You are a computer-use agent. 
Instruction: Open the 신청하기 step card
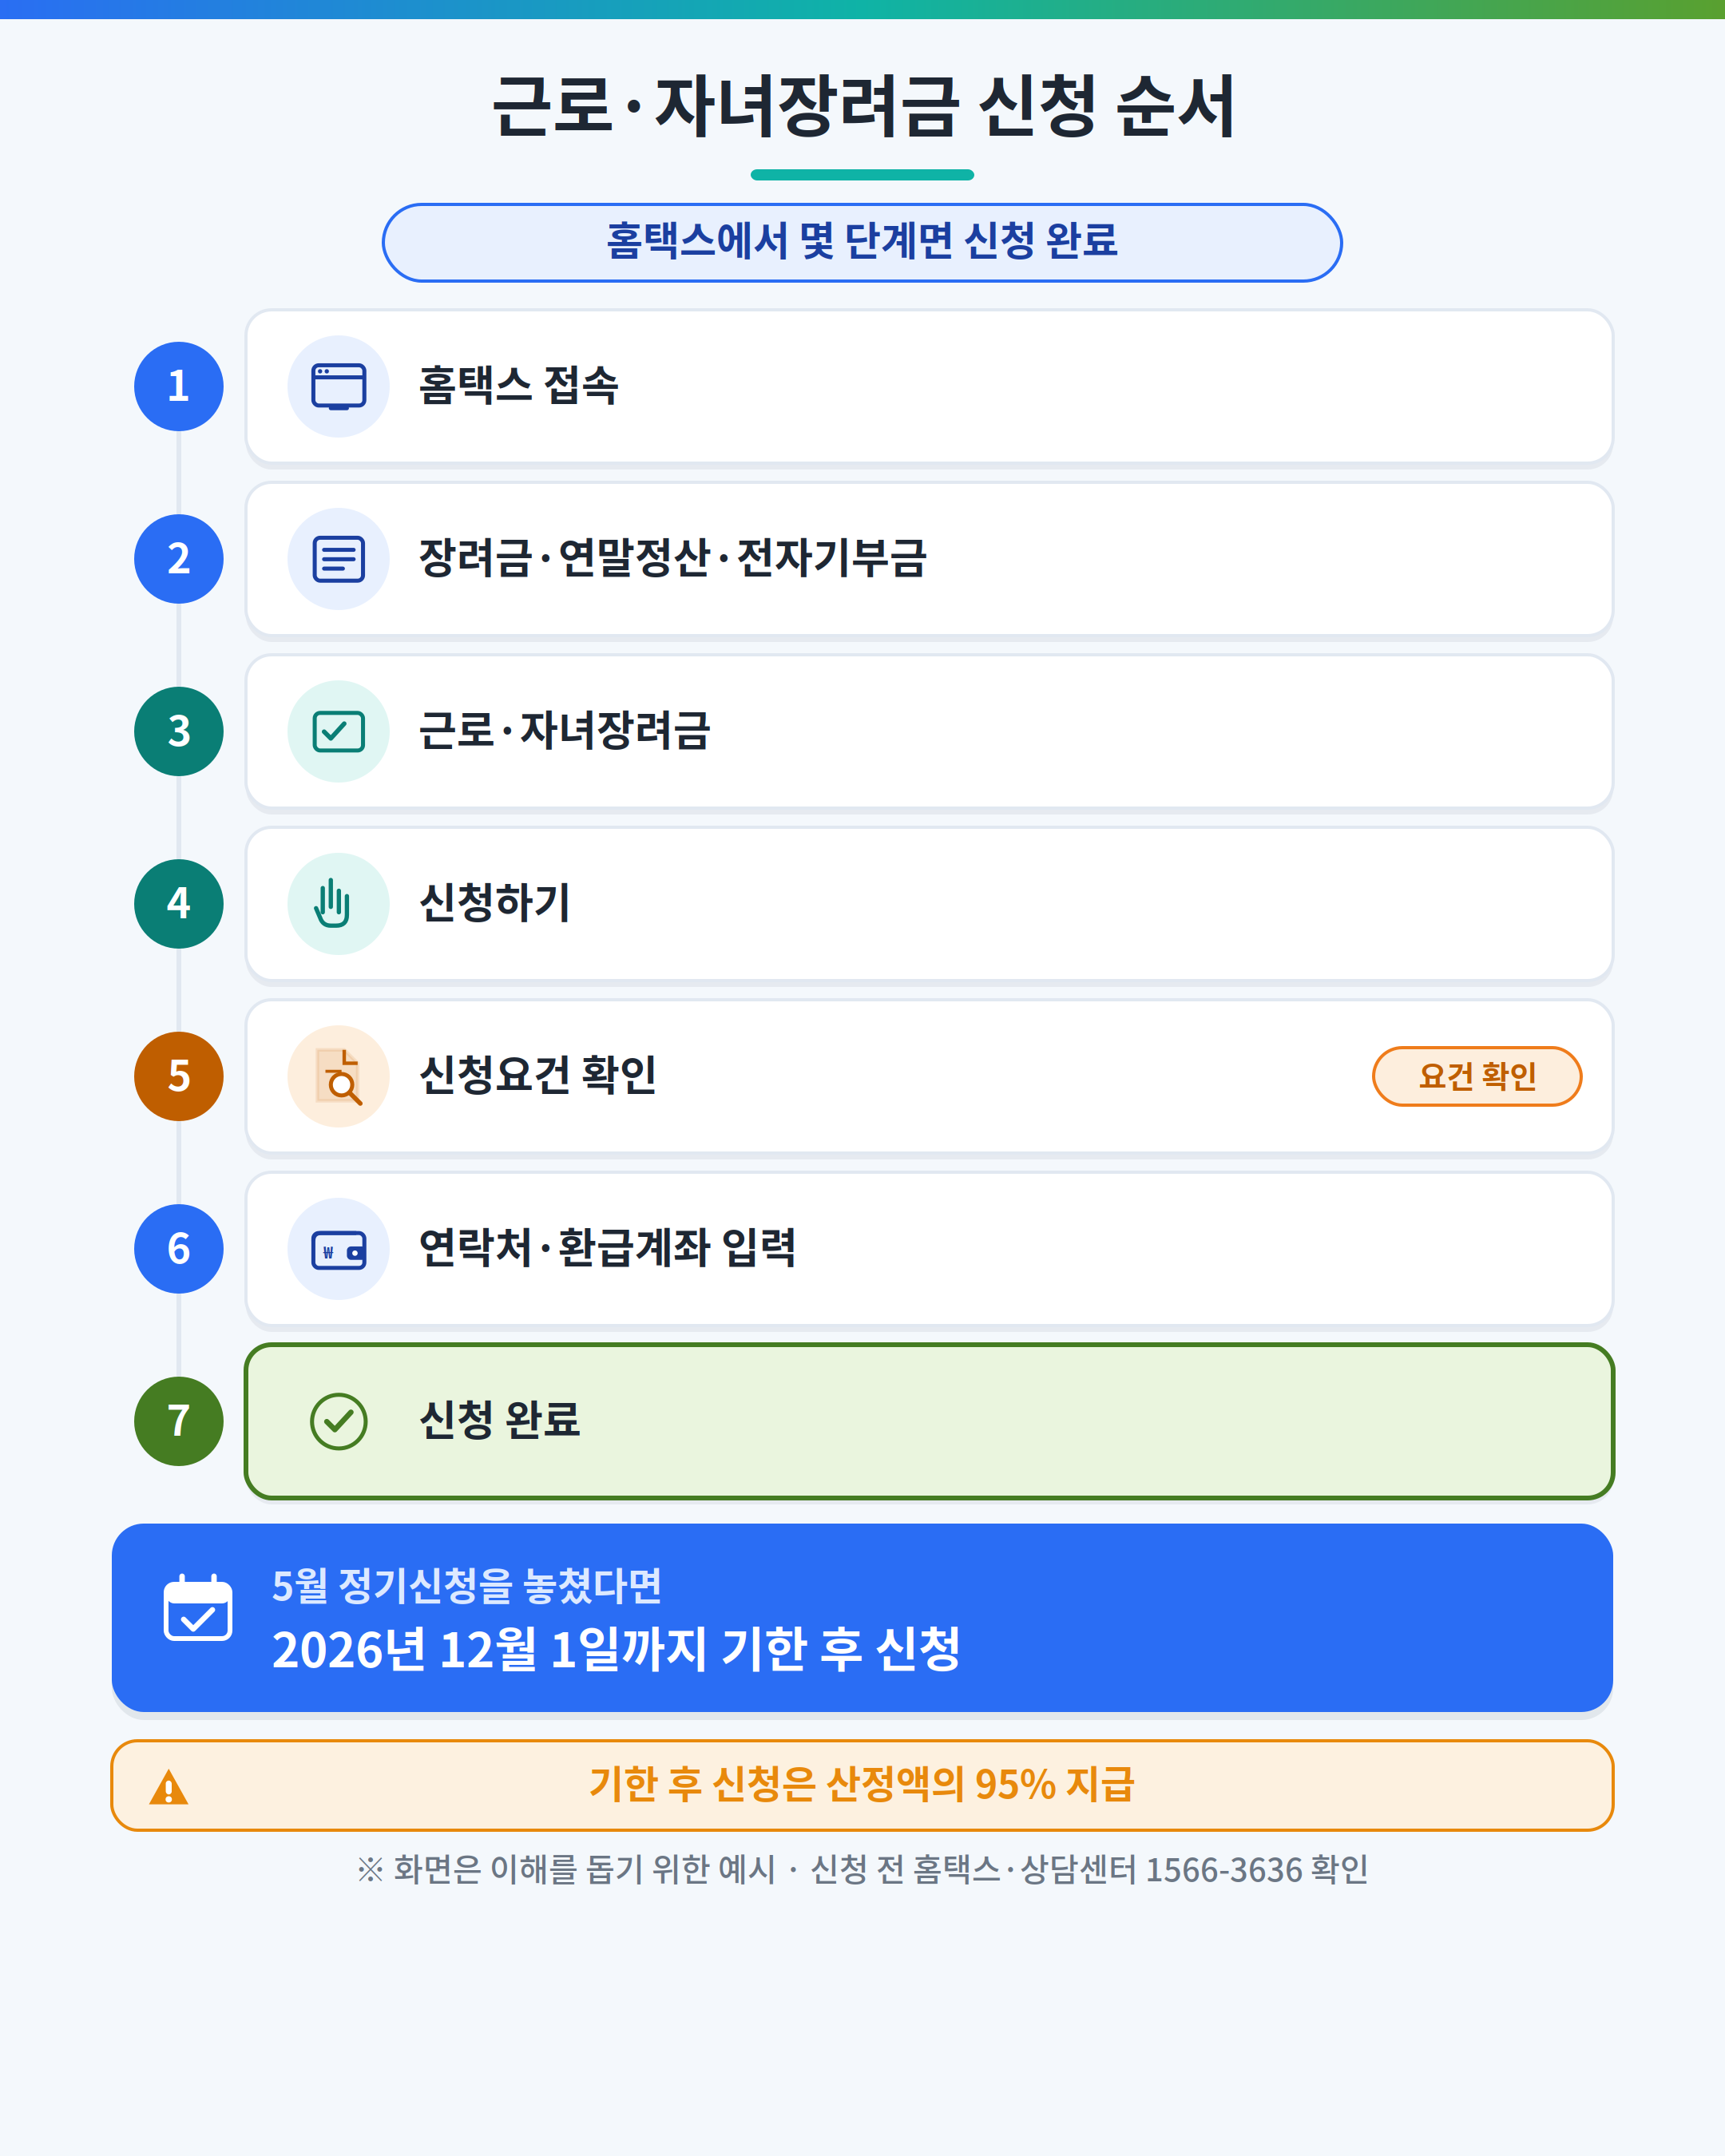pos(929,903)
